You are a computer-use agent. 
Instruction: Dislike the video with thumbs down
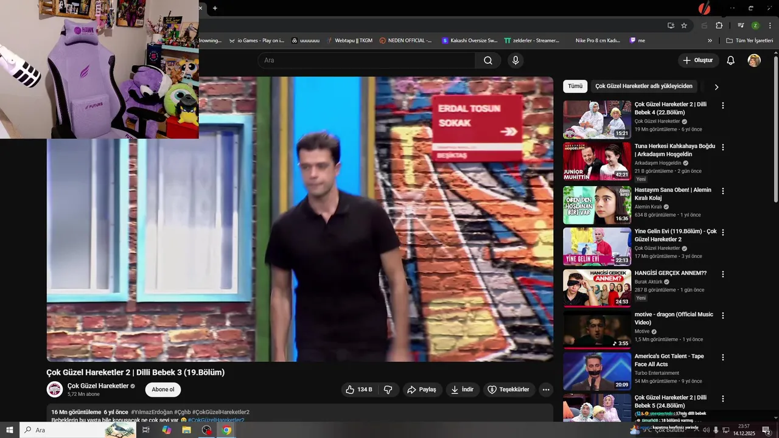click(x=388, y=389)
